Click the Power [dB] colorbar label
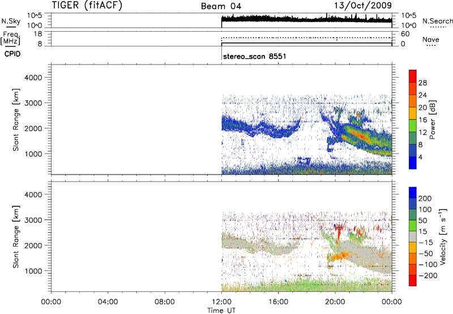The image size is (453, 314). [x=433, y=120]
